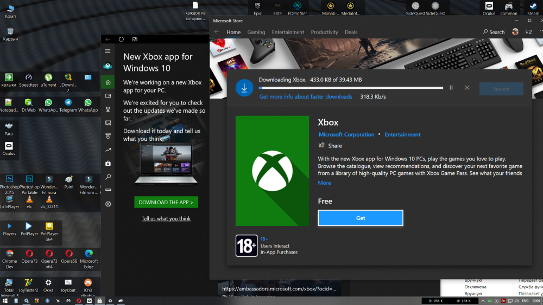Open Microsoft Corporation publisher link

346,134
